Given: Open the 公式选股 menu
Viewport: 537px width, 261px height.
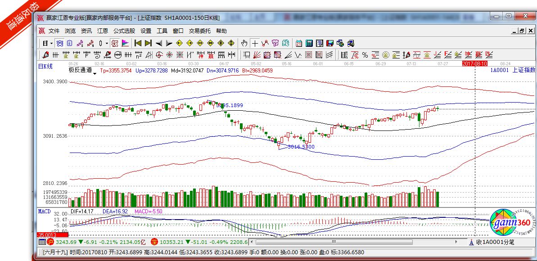Looking at the screenshot, I should pos(124,31).
